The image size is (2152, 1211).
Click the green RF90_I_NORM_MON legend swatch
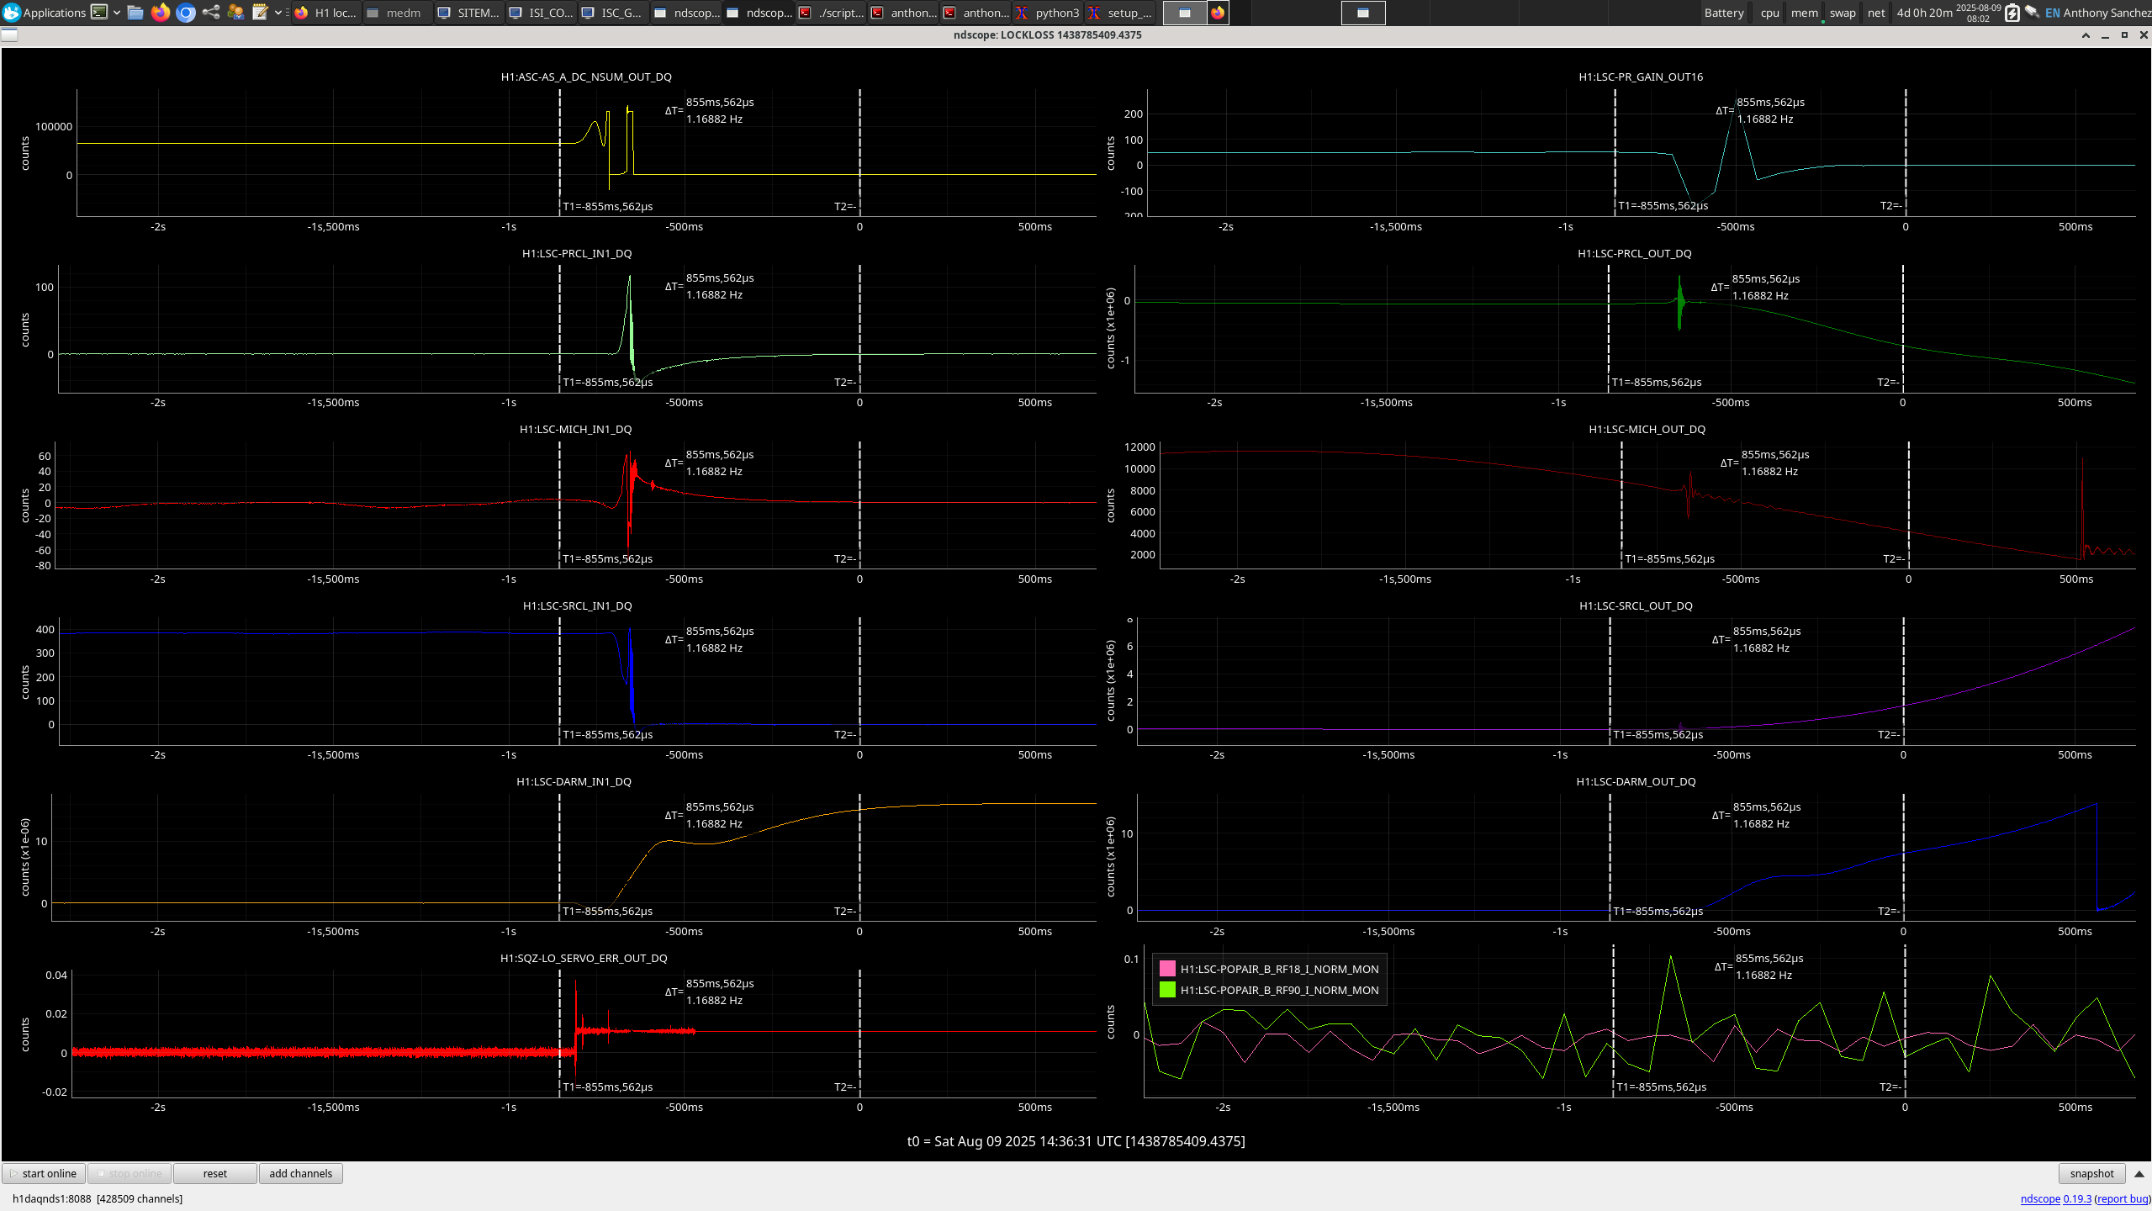[1167, 990]
